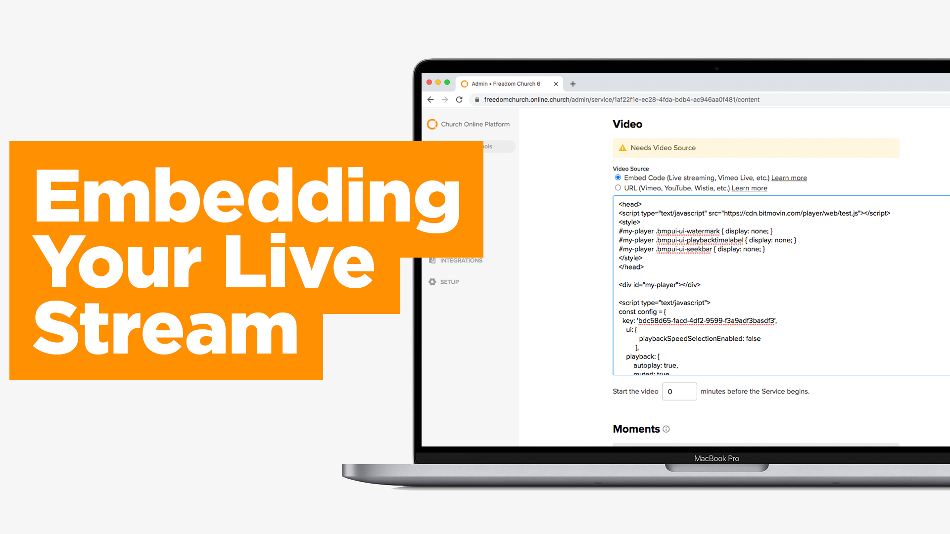This screenshot has width=950, height=534.
Task: Click the Church Online Platform logo icon
Action: (432, 124)
